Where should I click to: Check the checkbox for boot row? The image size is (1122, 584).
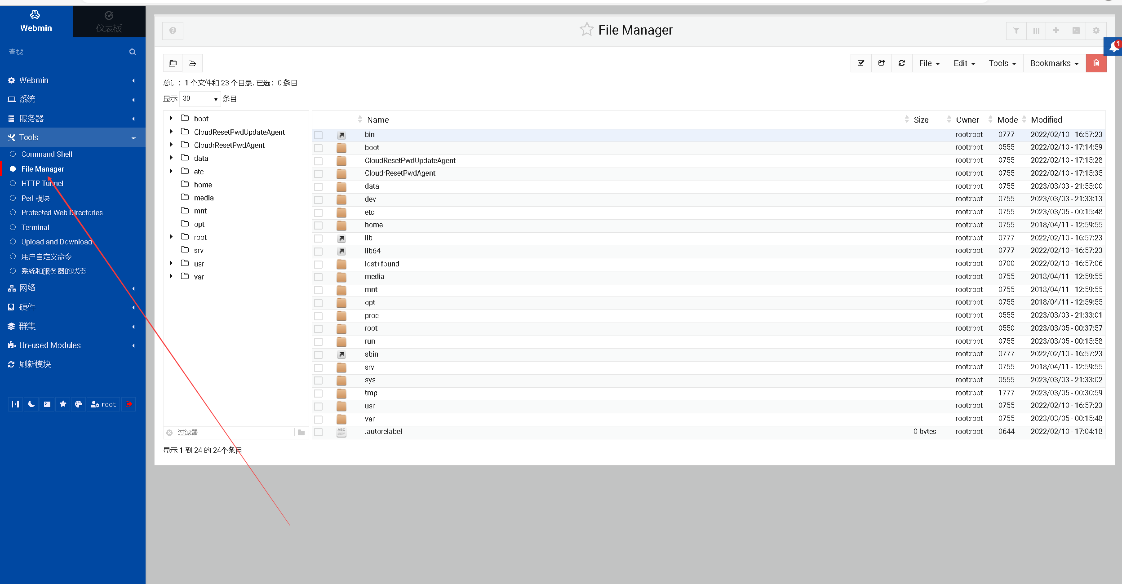pyautogui.click(x=319, y=148)
